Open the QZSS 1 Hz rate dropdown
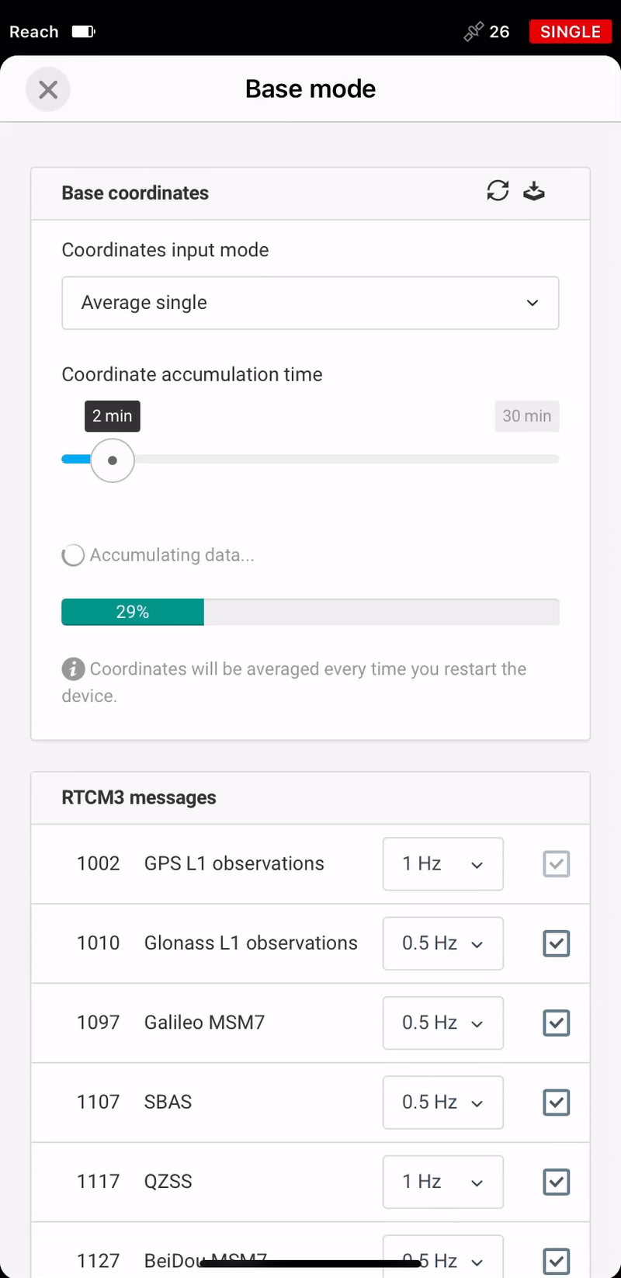 (x=443, y=1182)
